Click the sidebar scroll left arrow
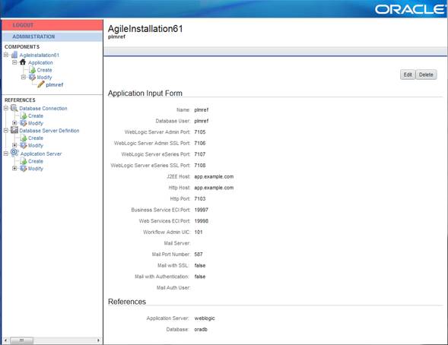This screenshot has width=448, height=345. pos(5,340)
